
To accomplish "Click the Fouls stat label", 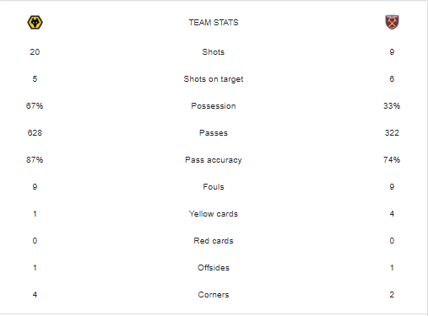I will 214,187.
